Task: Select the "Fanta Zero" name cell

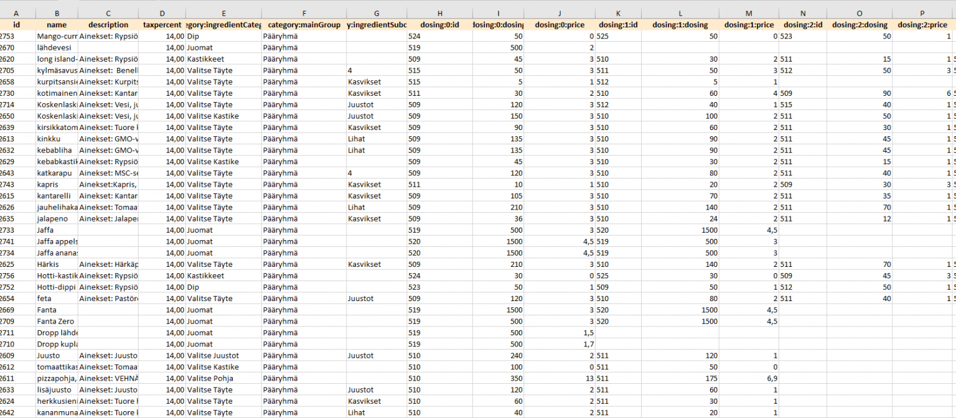Action: click(55, 321)
